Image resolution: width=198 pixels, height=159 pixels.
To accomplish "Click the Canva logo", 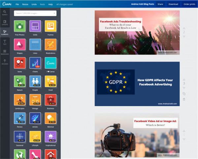I will 7,4.
